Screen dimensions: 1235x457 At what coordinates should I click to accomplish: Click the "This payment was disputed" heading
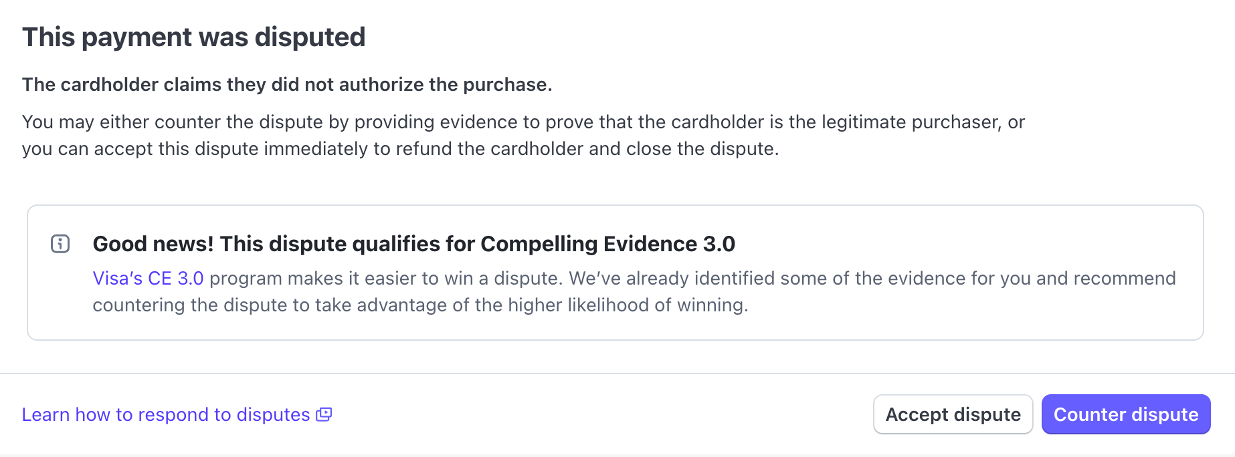[193, 37]
